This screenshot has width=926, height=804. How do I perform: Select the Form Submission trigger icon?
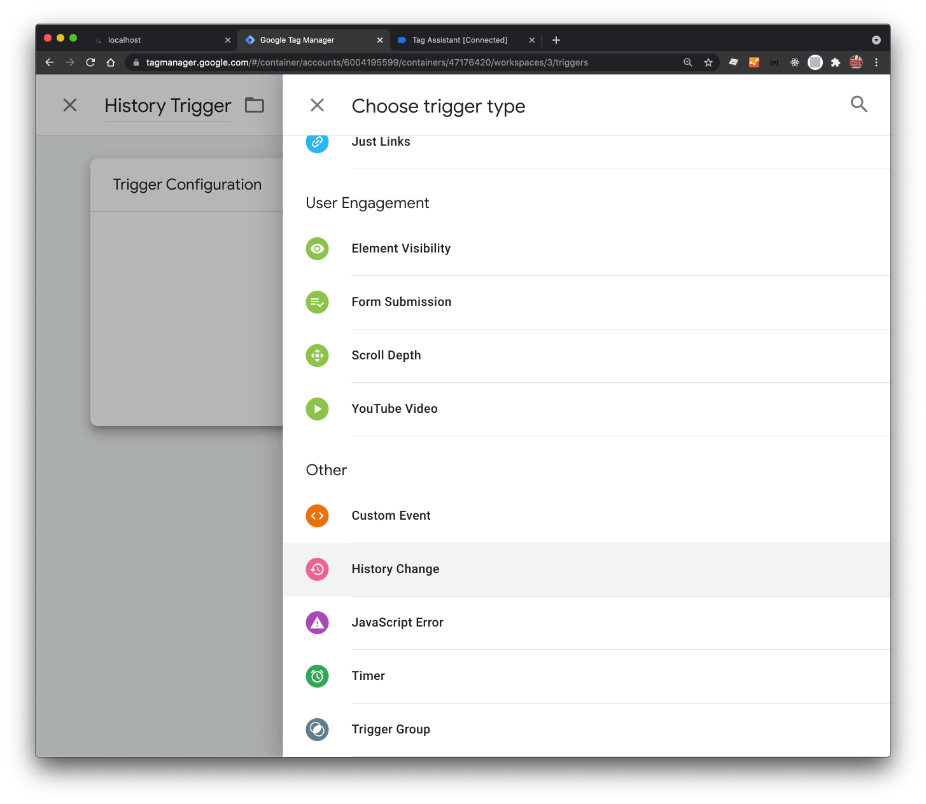pos(317,302)
